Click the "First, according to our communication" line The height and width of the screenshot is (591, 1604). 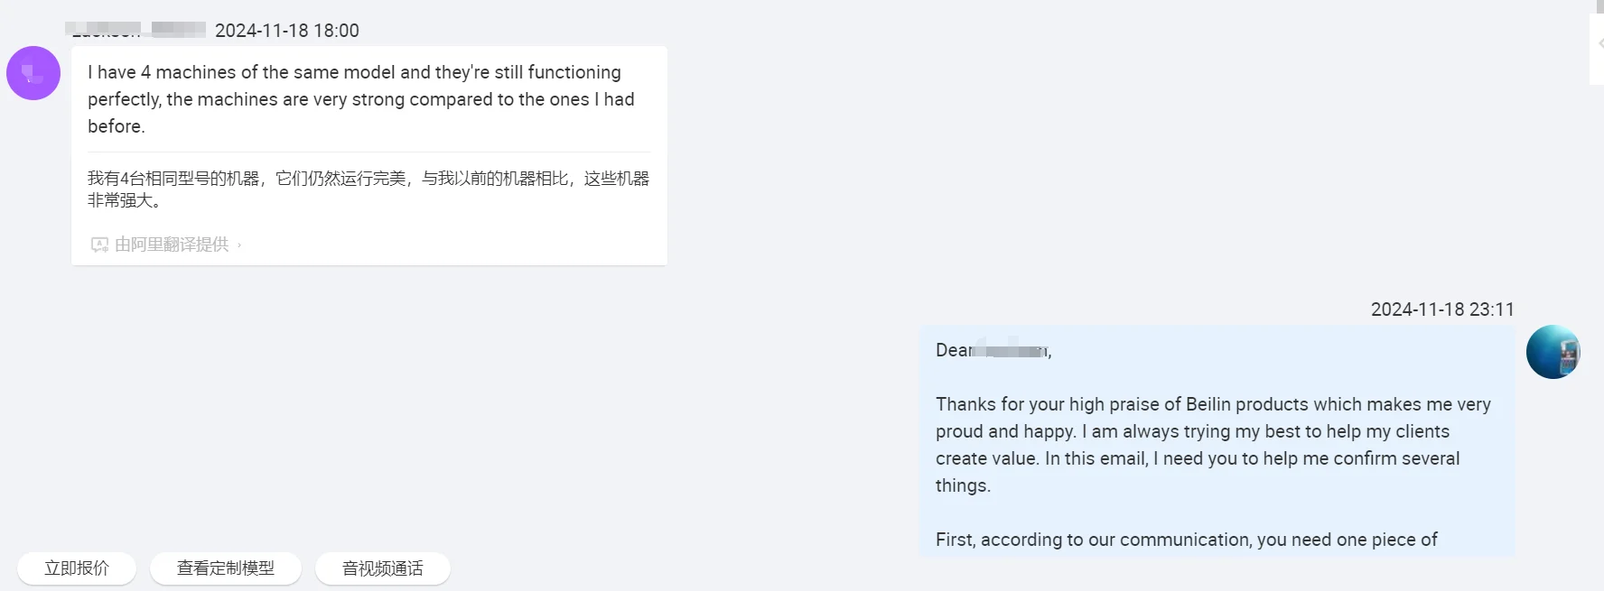tap(1186, 540)
